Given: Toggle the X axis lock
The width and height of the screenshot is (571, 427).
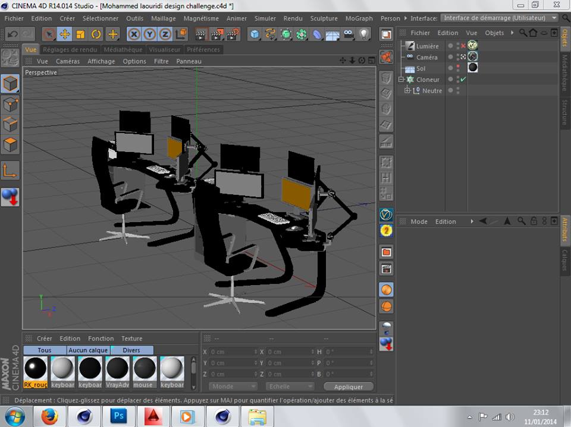Looking at the screenshot, I should 134,34.
